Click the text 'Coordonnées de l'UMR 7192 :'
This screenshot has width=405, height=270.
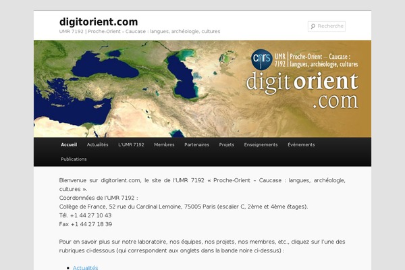click(x=99, y=198)
